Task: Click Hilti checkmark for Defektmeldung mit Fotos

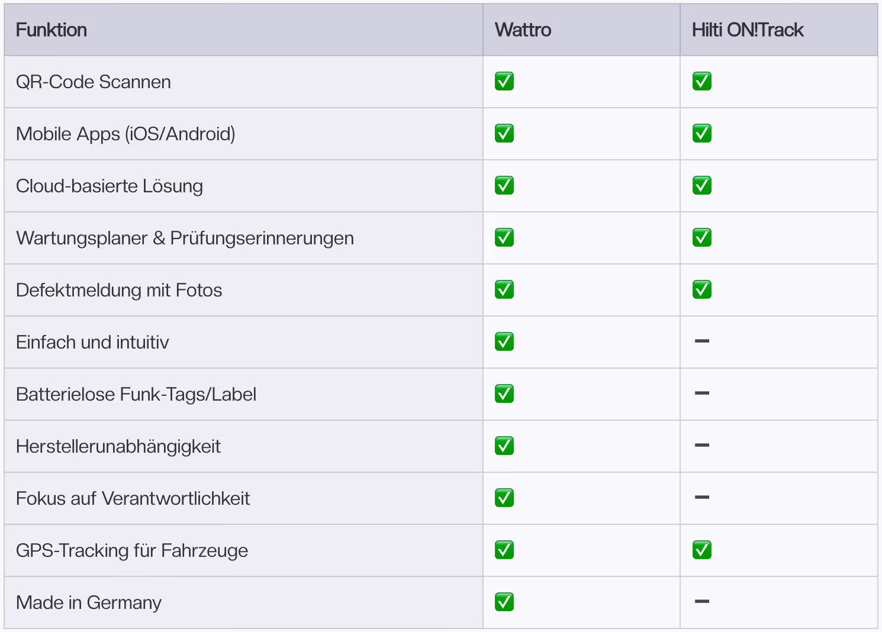Action: pos(702,290)
